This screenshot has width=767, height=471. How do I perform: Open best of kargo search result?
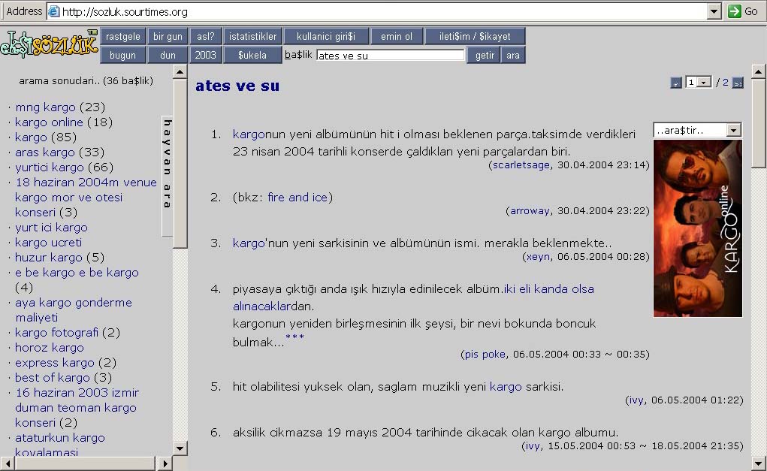click(53, 378)
